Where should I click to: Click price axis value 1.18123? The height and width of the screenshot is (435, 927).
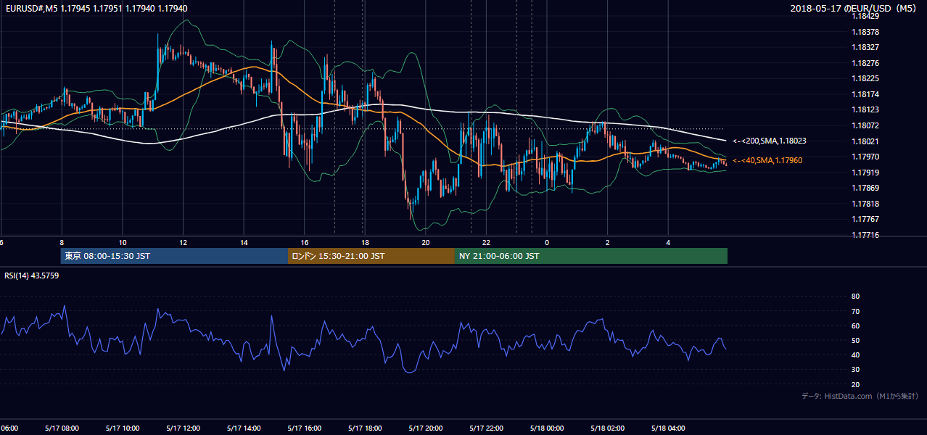(866, 109)
